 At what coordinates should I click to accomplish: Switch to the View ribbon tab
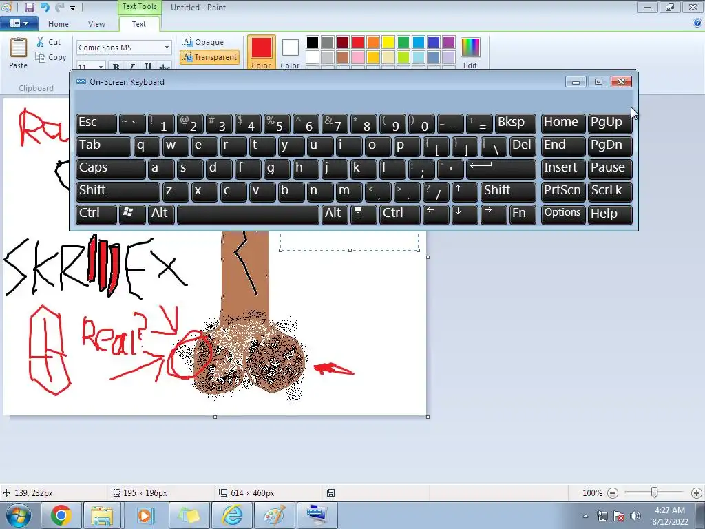pyautogui.click(x=96, y=24)
